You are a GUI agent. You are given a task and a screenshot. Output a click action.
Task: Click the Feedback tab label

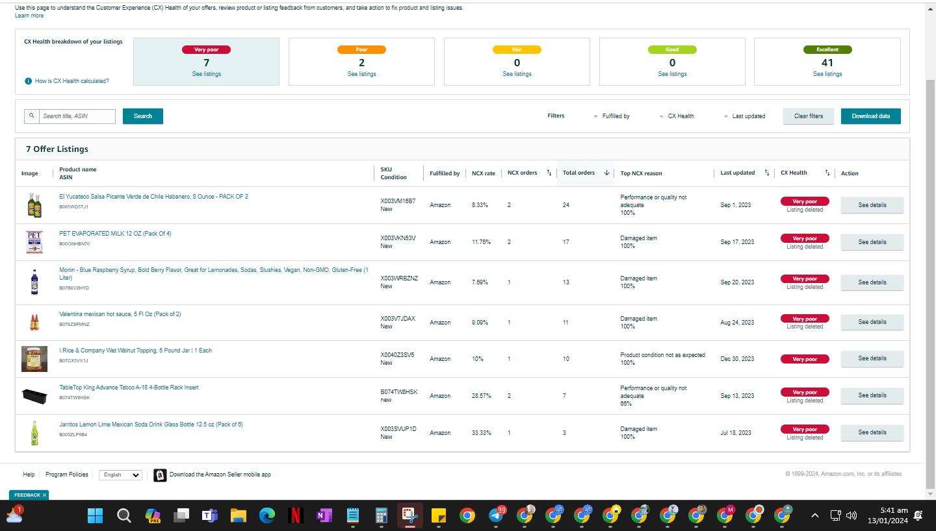pos(27,495)
